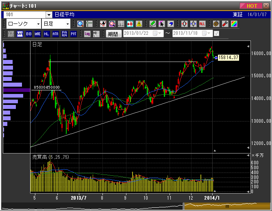Toggle the HL indicator button
Image resolution: width=272 pixels, height=211 pixels.
pos(46,34)
